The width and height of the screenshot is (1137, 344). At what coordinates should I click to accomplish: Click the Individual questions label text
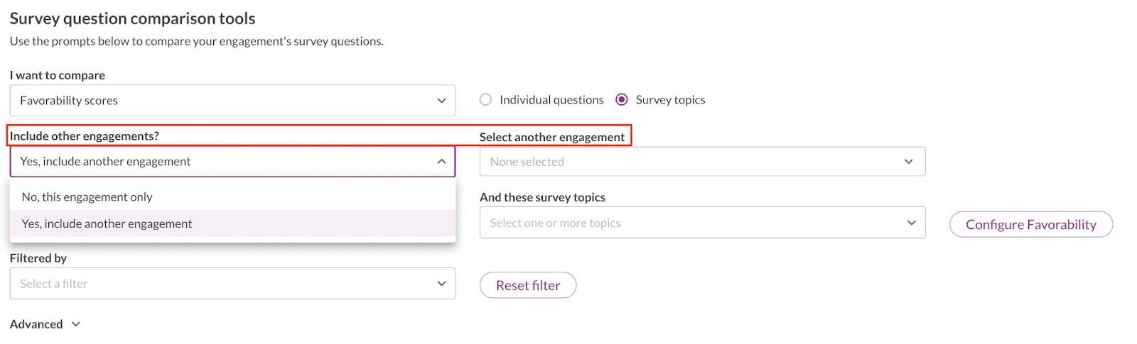(x=551, y=100)
